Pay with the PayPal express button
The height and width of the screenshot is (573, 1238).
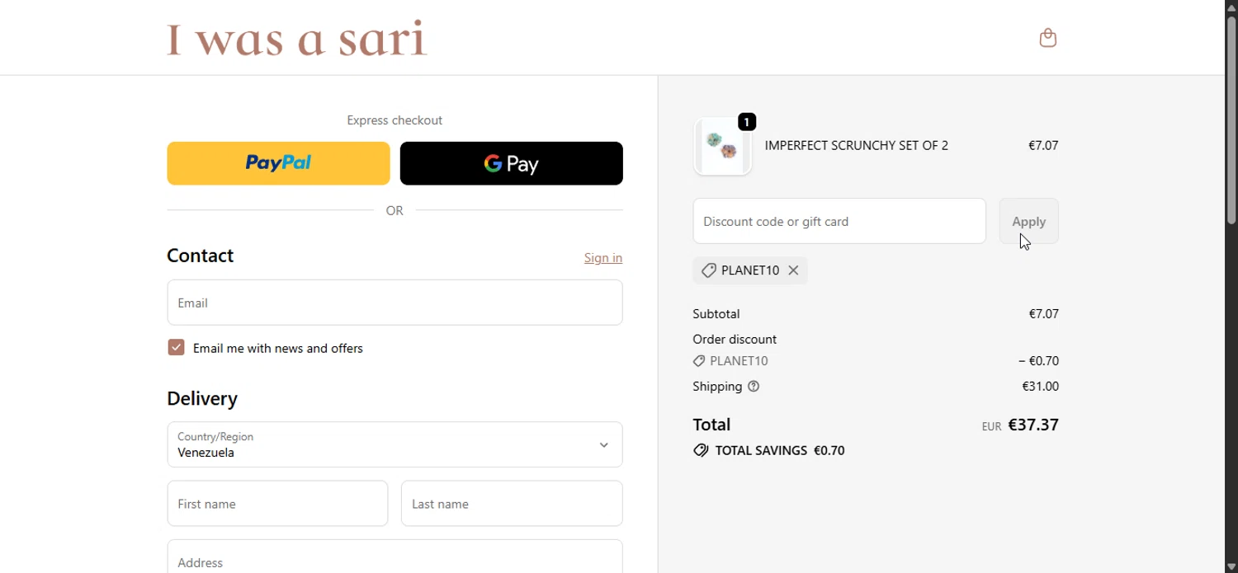pos(278,163)
